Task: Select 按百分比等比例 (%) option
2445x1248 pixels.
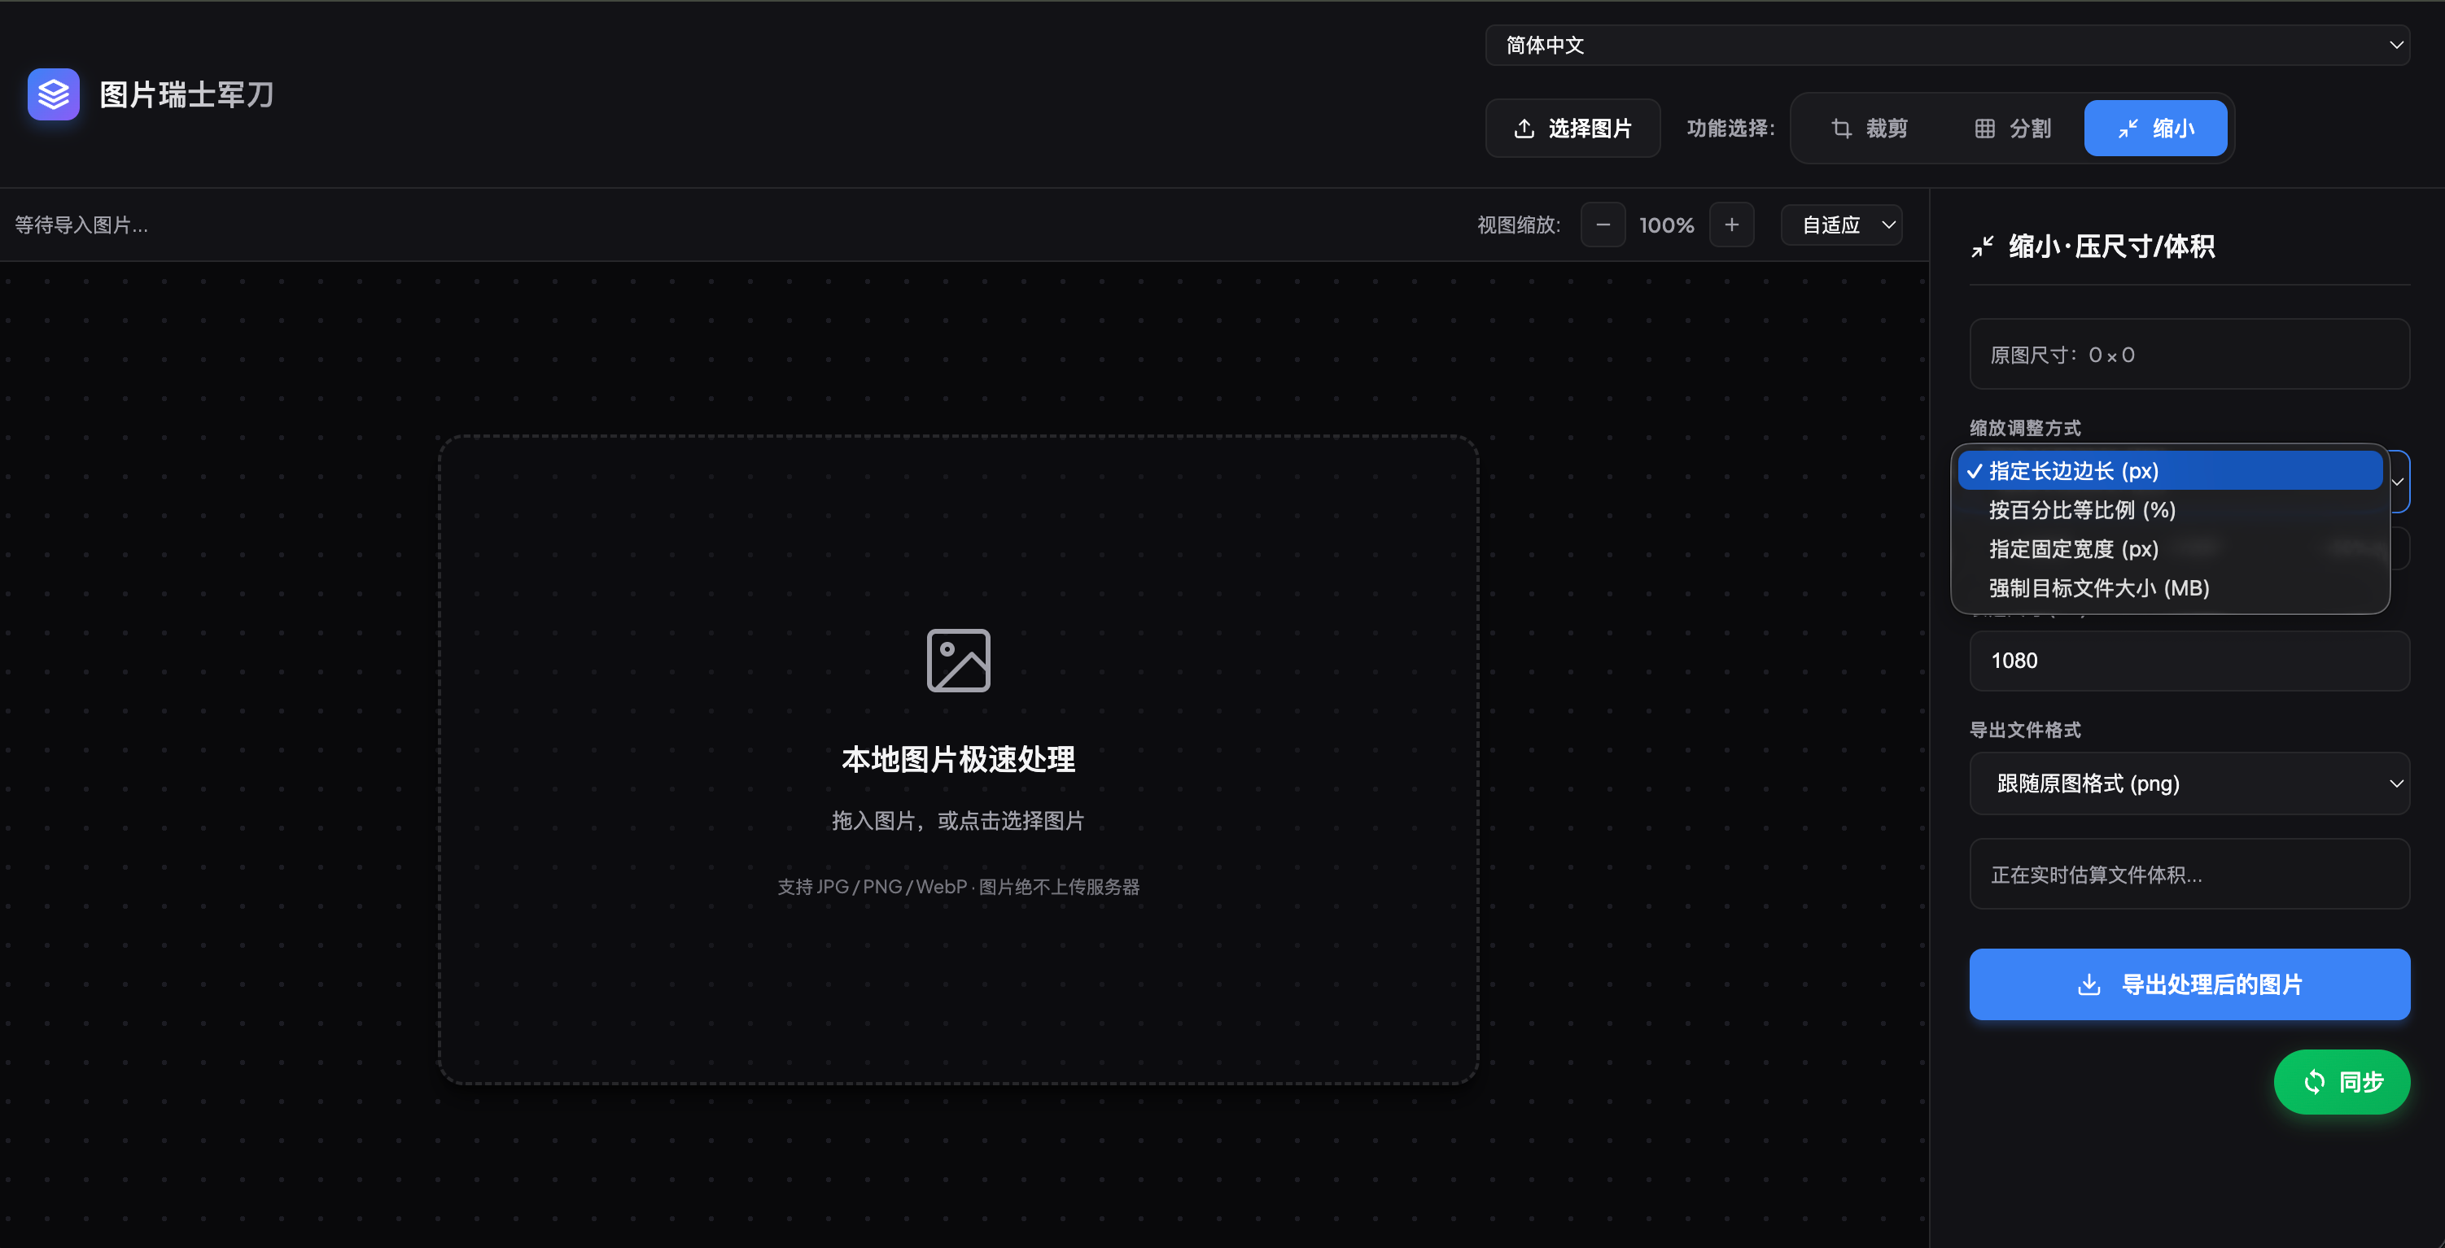Action: click(2170, 509)
